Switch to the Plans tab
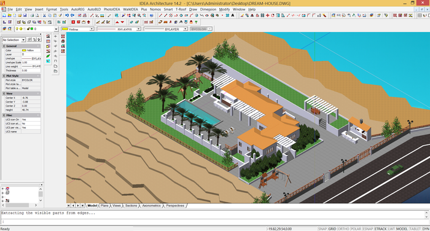The image size is (430, 231). [x=104, y=205]
